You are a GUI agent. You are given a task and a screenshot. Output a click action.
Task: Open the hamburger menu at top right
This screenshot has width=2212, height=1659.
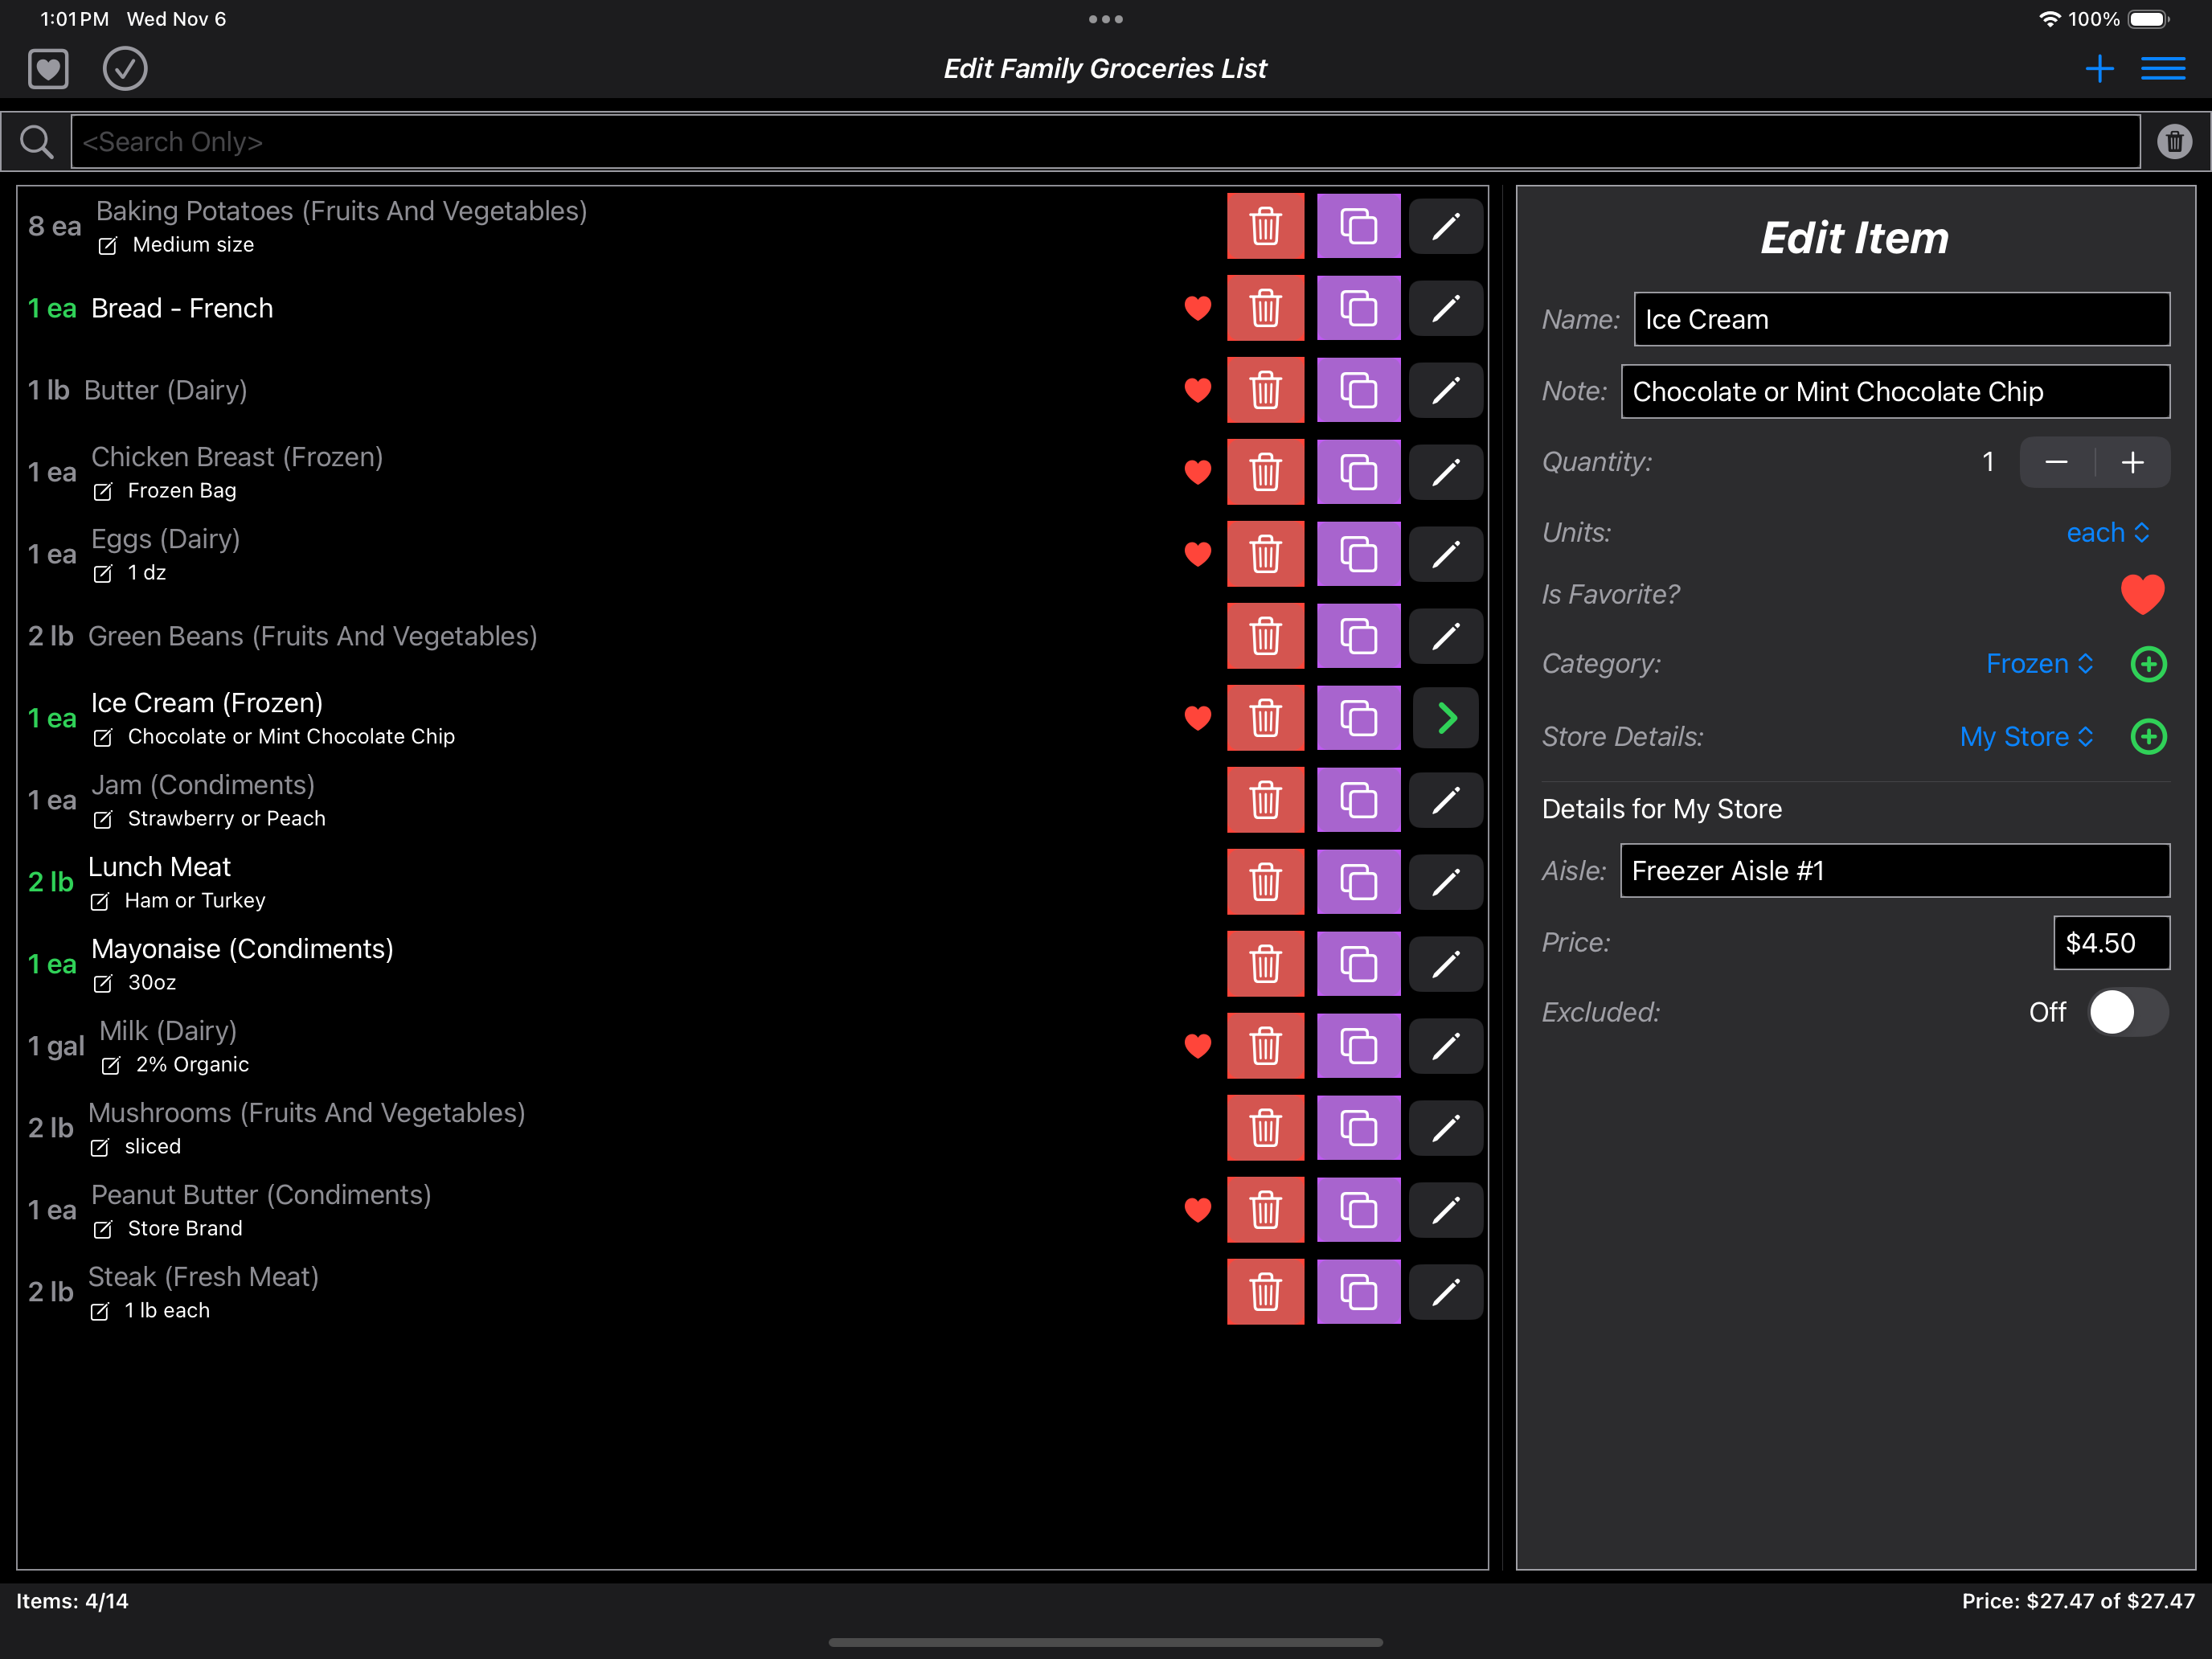[2162, 69]
